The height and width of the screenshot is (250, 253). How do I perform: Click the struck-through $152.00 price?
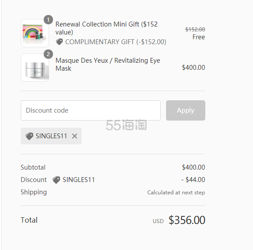[x=195, y=30]
